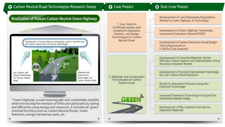Click Improved Pavement Technology reclaimed asphalt box
This screenshot has height=127, width=225.
188,97
